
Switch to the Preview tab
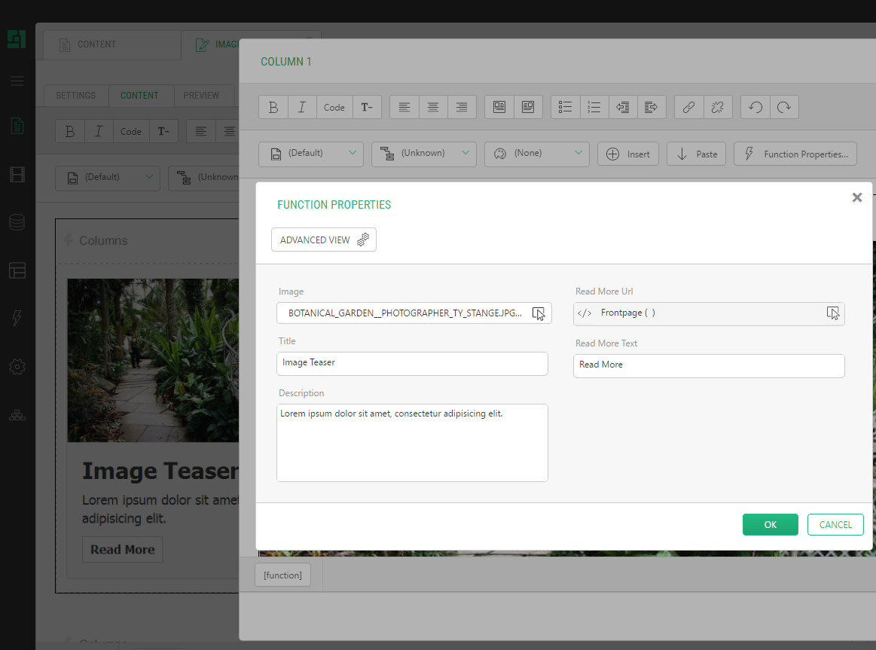coord(201,96)
